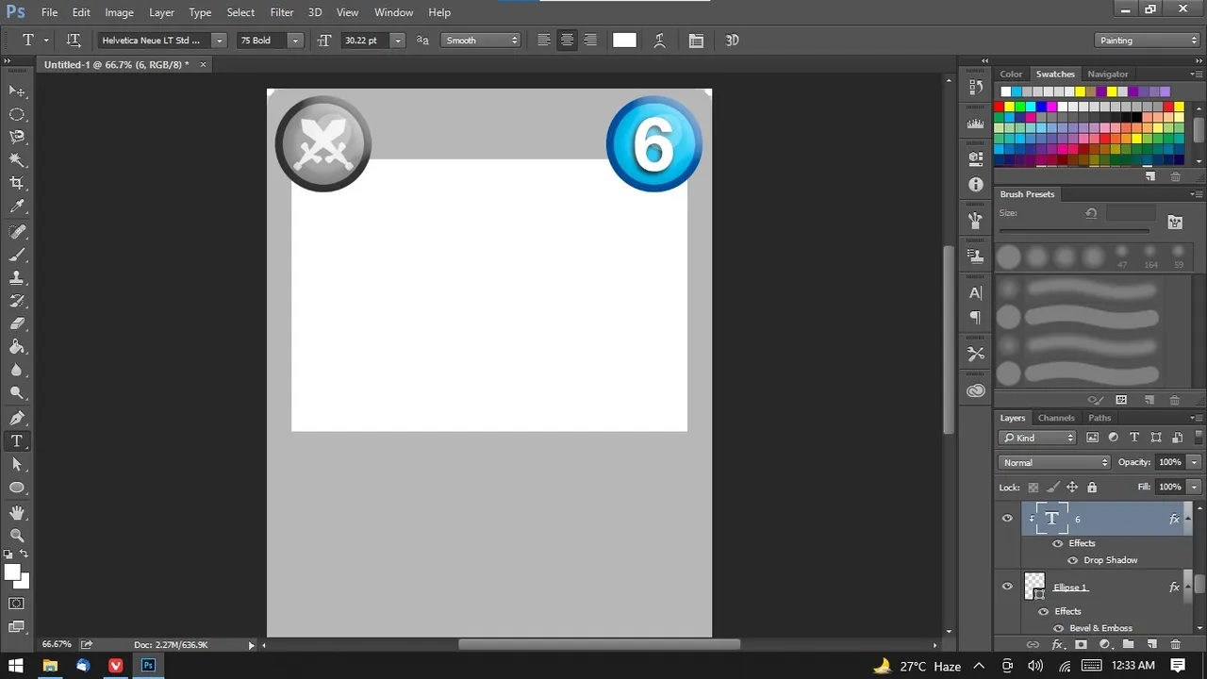The height and width of the screenshot is (679, 1207).
Task: Select the Crop tool
Action: point(17,184)
